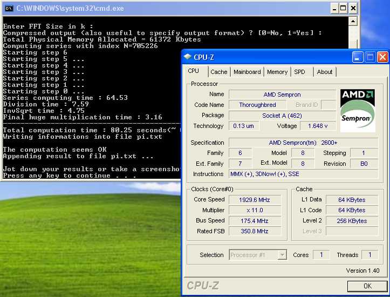The height and width of the screenshot is (297, 390).
Task: Click the Package value 'Socket A (462)'
Action: 282,116
